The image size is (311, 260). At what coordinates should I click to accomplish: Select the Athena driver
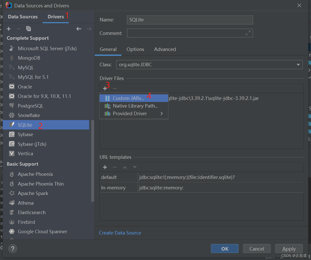pos(46,203)
